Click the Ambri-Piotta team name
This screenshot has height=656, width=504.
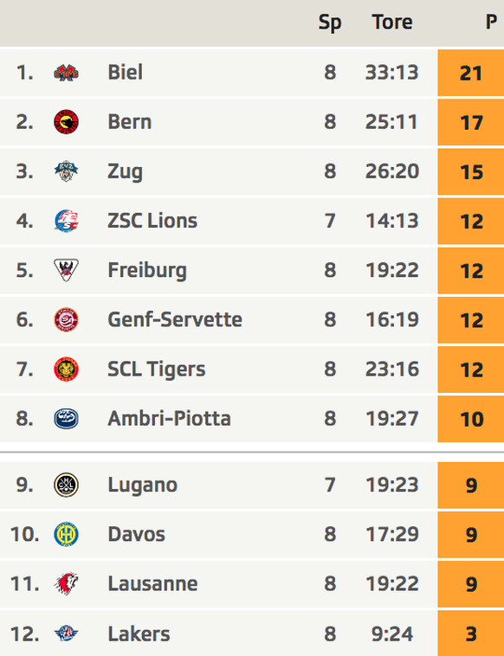[x=169, y=418]
